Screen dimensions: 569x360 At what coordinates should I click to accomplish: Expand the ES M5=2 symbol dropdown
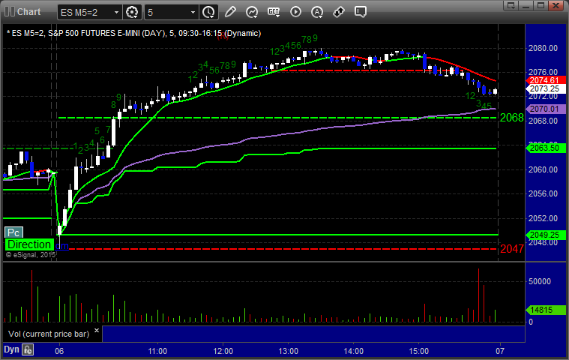(115, 12)
